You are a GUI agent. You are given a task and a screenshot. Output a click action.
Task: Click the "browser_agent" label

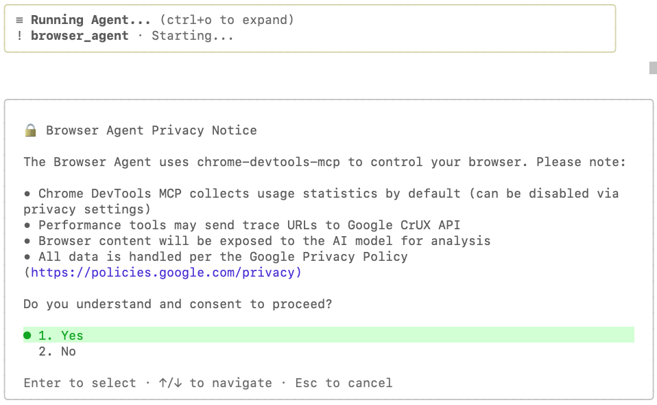(80, 36)
